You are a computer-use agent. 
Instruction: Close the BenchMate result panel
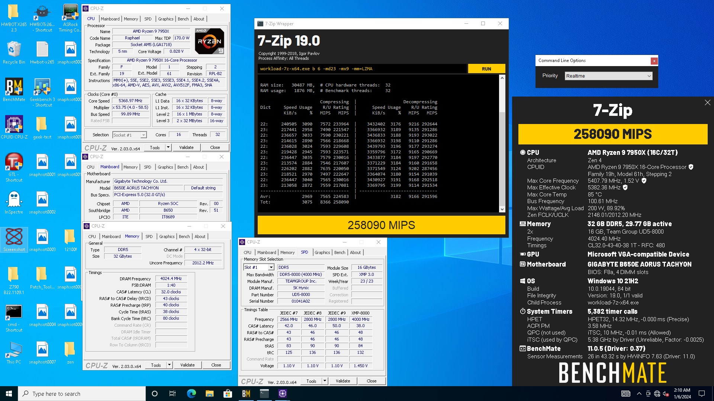(x=707, y=102)
